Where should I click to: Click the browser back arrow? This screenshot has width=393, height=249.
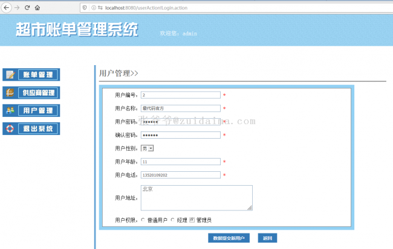click(5, 7)
